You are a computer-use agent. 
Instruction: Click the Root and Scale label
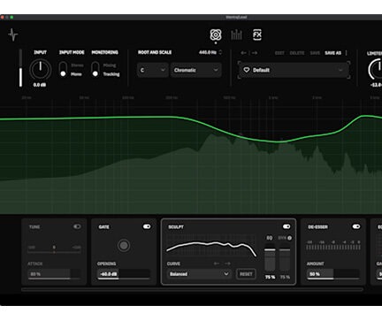tap(155, 52)
